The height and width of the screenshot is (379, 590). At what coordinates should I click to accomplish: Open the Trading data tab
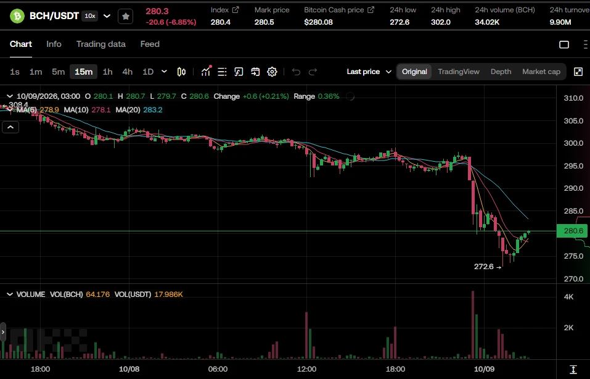coord(101,44)
